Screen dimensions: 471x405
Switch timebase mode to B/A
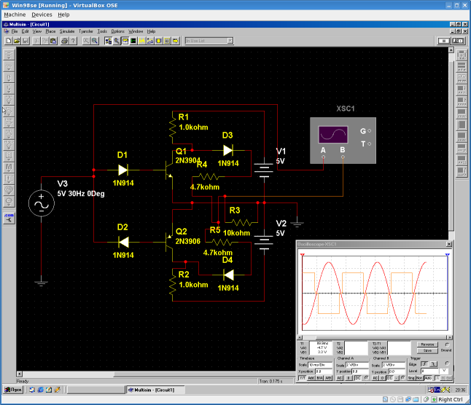coord(319,378)
